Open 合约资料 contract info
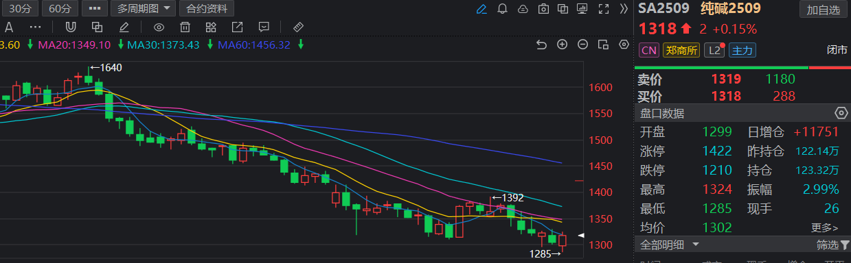Image resolution: width=851 pixels, height=263 pixels. click(206, 9)
